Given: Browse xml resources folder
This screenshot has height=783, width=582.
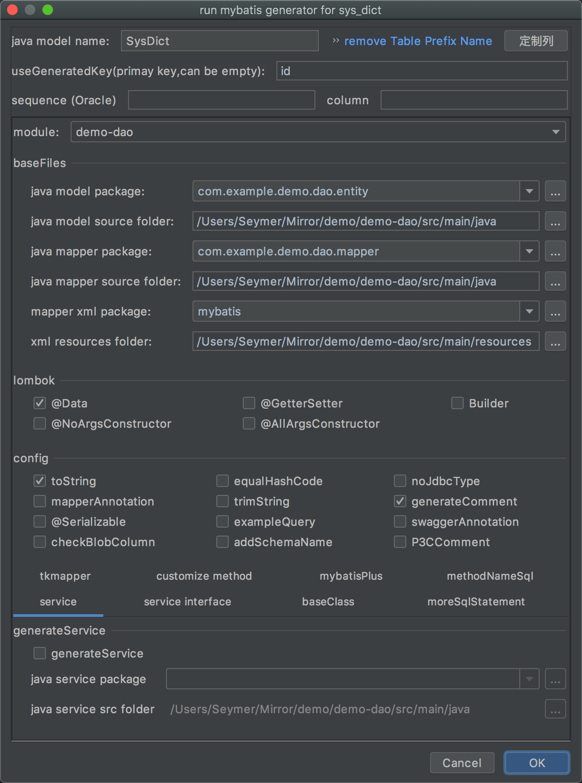Looking at the screenshot, I should (x=555, y=342).
